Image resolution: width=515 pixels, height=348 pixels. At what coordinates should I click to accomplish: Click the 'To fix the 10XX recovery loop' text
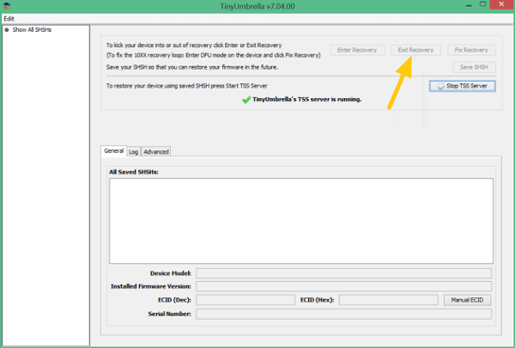tap(214, 55)
